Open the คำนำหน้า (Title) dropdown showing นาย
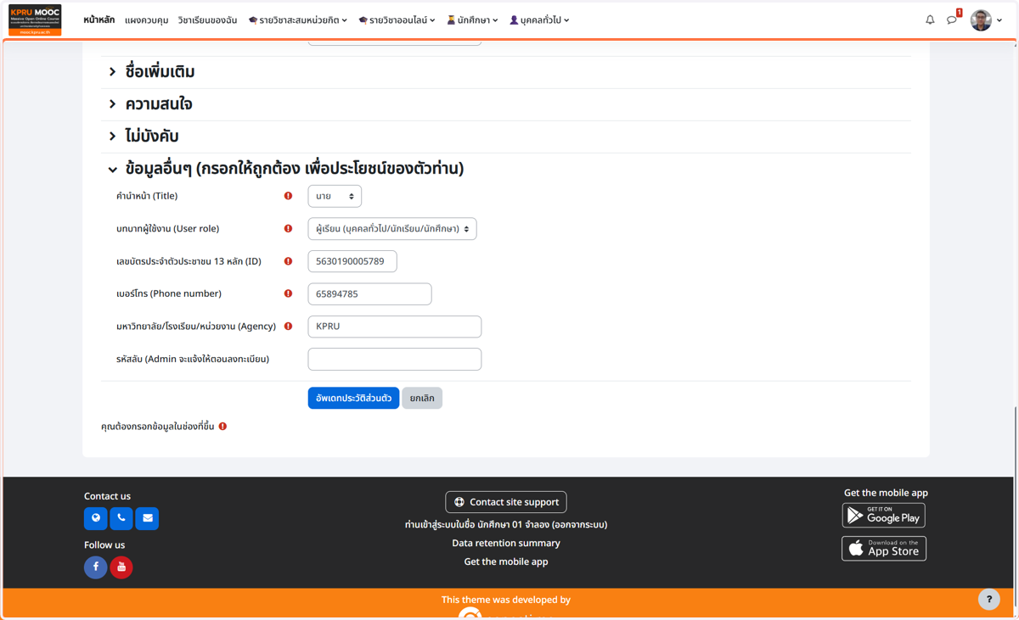The height and width of the screenshot is (620, 1019). (x=335, y=196)
